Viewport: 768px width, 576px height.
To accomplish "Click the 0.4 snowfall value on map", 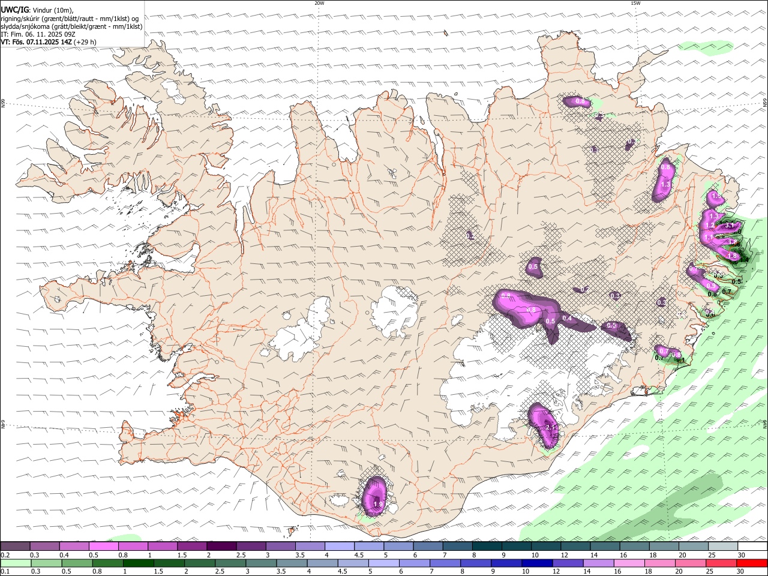I will click(567, 318).
